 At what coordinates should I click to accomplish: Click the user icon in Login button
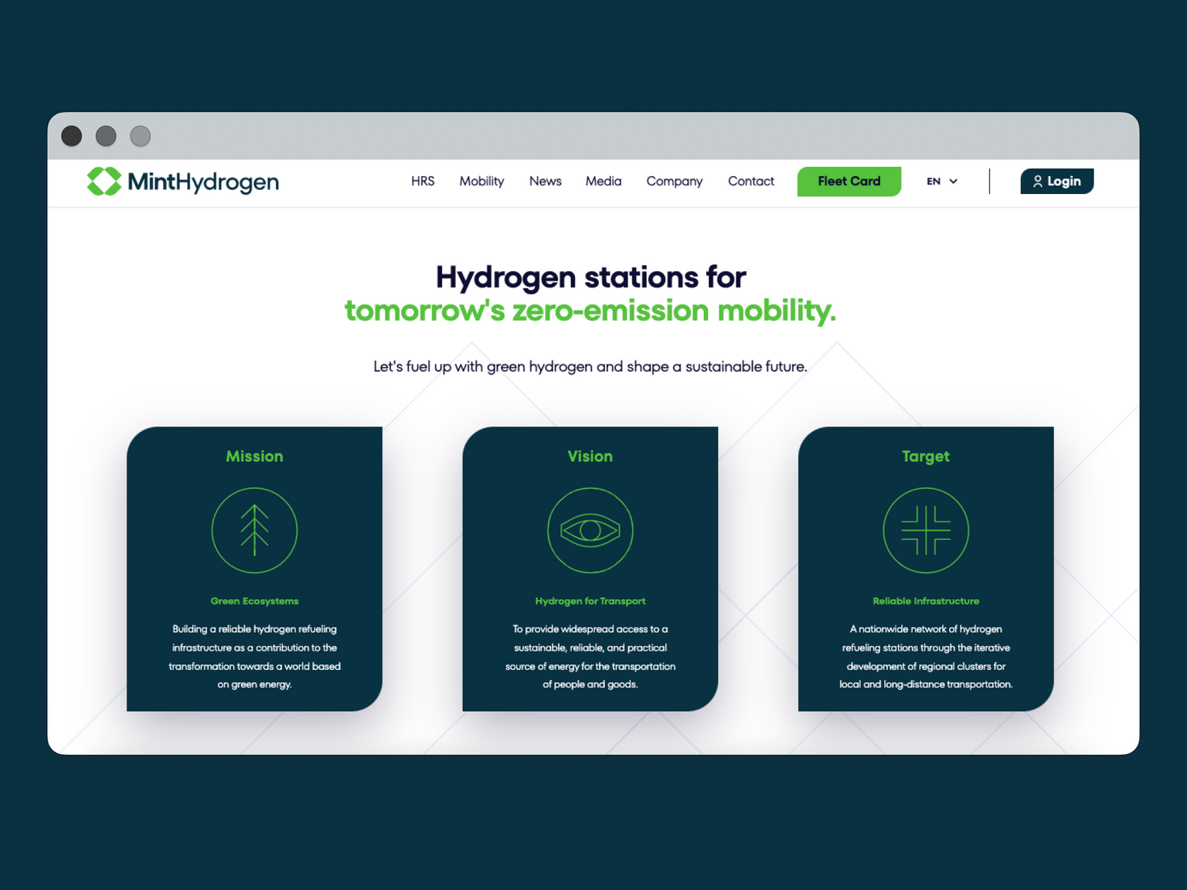1038,182
